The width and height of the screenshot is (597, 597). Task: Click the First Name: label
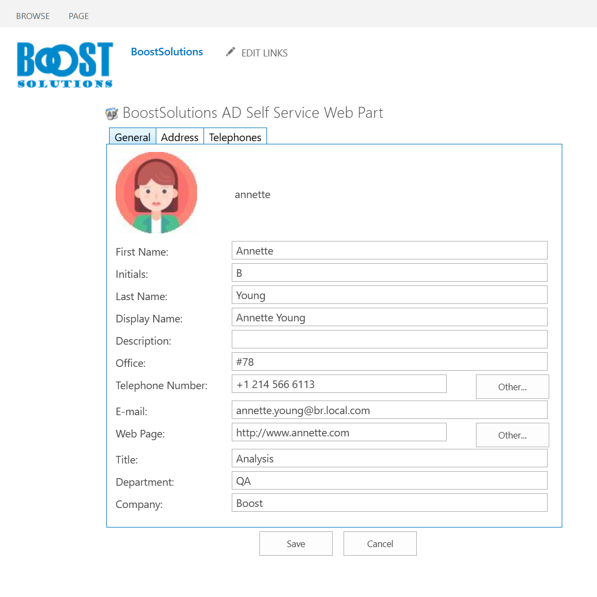[142, 252]
